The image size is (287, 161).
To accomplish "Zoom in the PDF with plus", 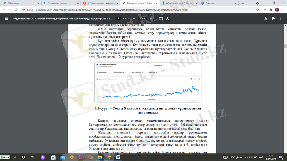I will click(151, 19).
